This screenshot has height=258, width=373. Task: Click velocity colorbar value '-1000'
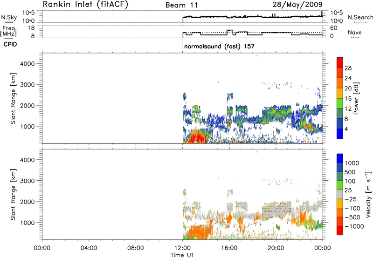point(354,226)
